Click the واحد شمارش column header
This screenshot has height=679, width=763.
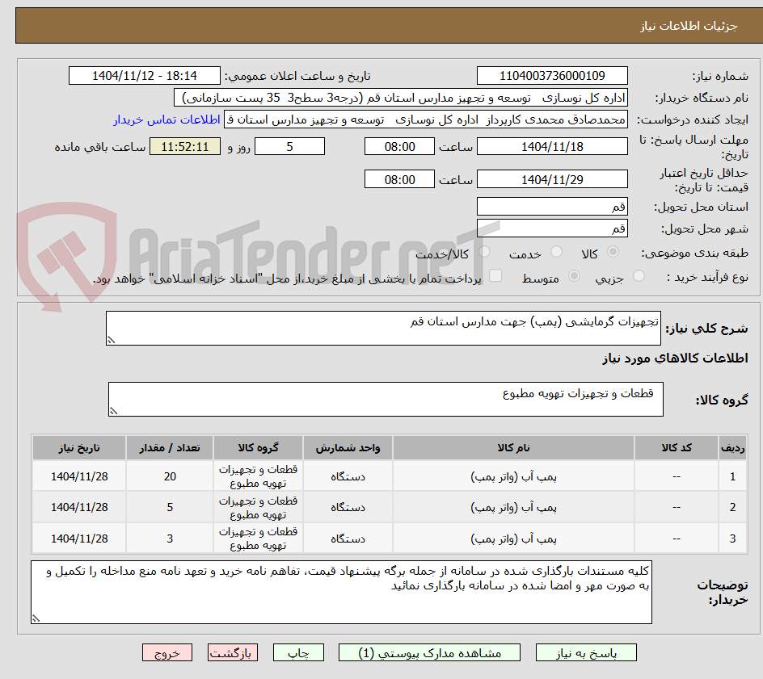click(x=348, y=447)
